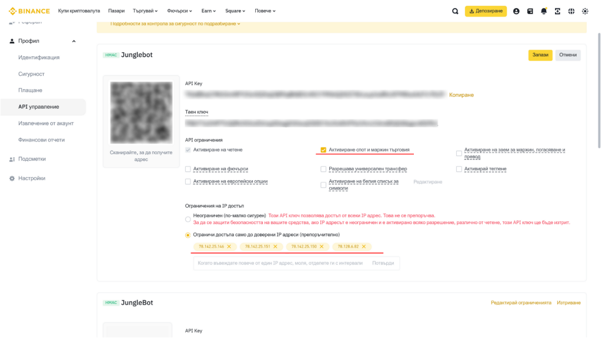Click the Настройки gear icon
Viewport: 602px width, 338px height.
[12, 178]
